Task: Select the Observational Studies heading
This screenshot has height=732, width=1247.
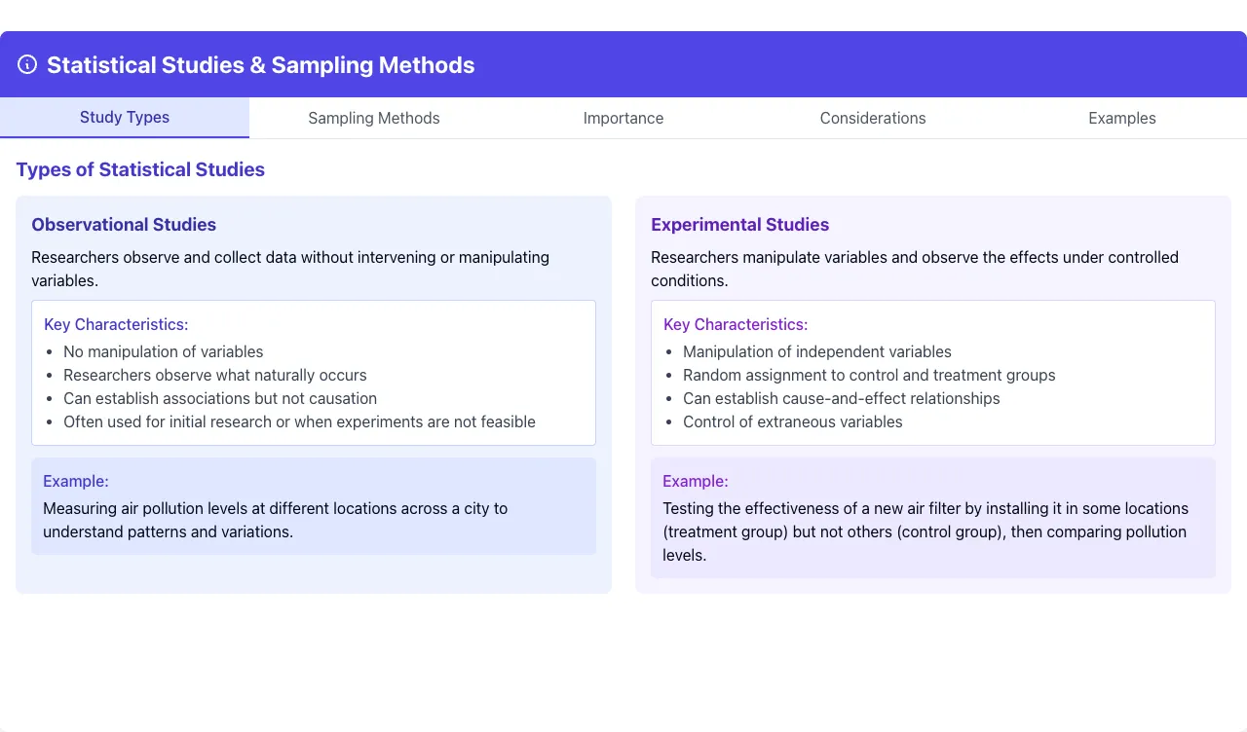Action: point(124,225)
